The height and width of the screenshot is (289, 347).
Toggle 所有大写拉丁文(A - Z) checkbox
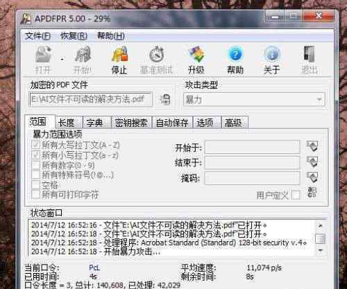36,145
